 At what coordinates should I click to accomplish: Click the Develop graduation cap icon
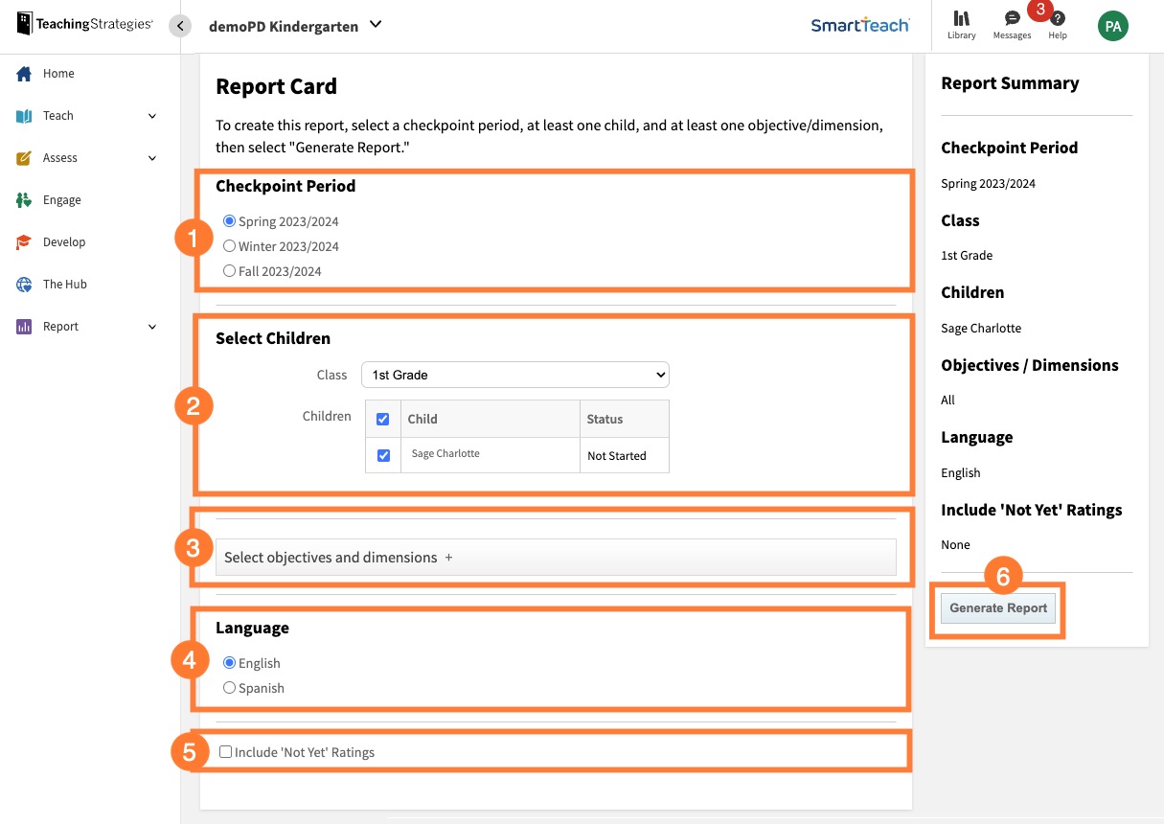tap(21, 241)
